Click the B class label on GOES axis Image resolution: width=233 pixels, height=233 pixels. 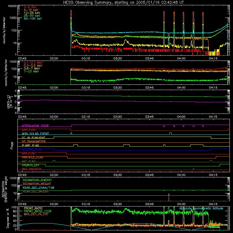click(x=16, y=108)
